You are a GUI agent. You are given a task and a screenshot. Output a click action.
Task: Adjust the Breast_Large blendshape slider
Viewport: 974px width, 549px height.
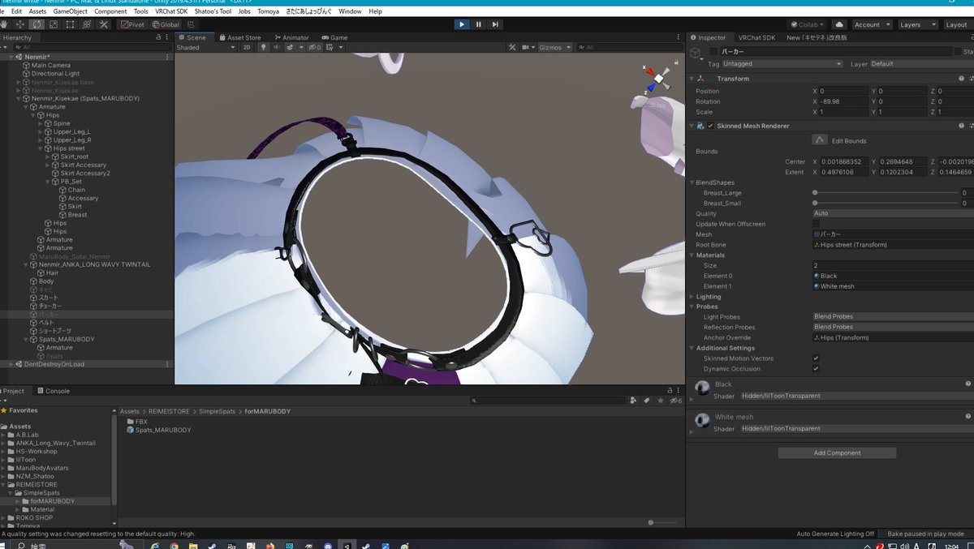click(x=886, y=193)
